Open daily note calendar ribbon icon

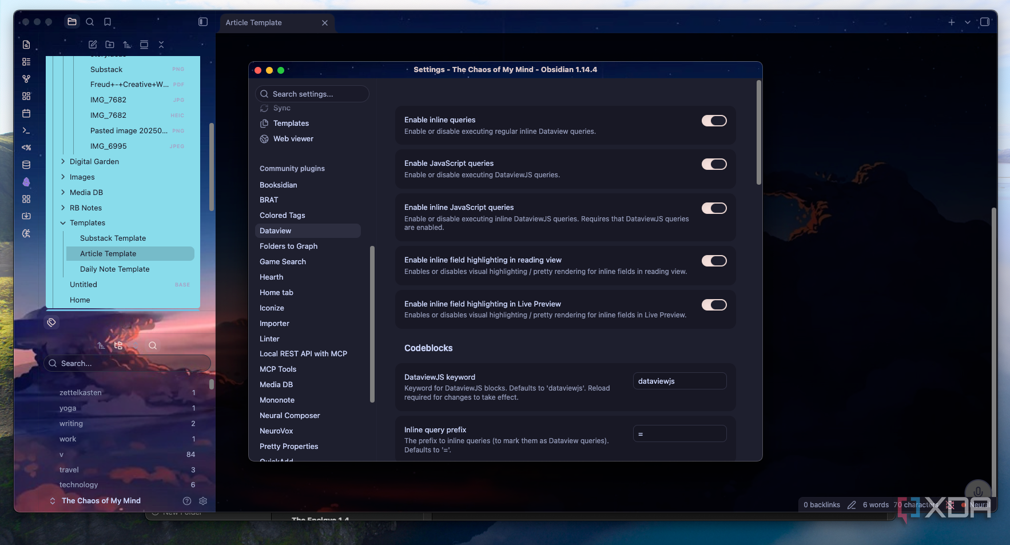coord(26,113)
